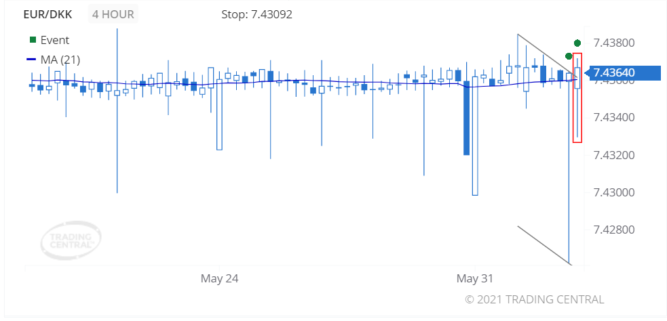Viewport: 667px width, 321px height.
Task: Click the blue MA (21) legend line marker
Action: [32, 60]
